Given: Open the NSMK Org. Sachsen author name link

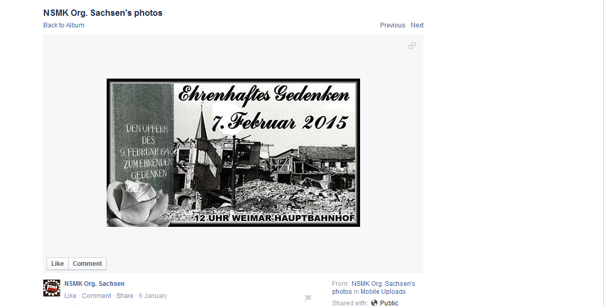Looking at the screenshot, I should 95,284.
